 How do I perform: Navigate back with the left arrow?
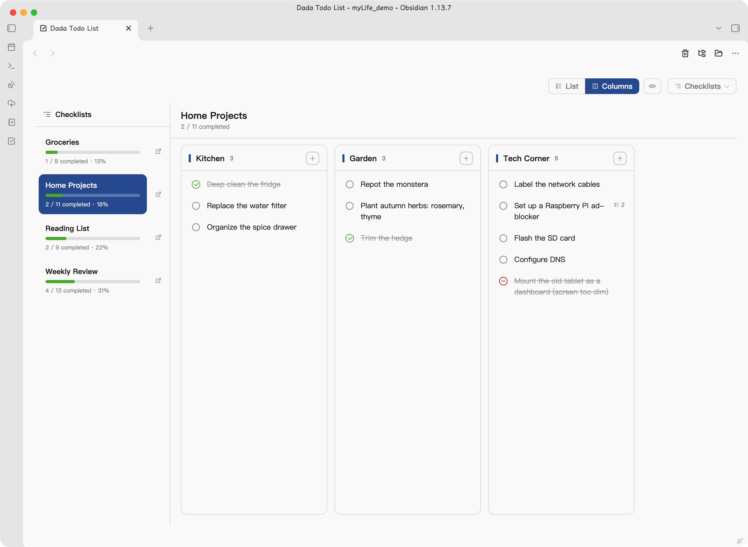pos(35,53)
